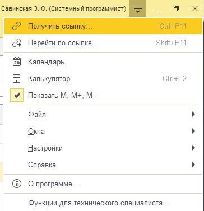The width and height of the screenshot is (204, 211).
Task: Click the link-arrow icon beside Перейти по ссылке
Action: (17, 43)
